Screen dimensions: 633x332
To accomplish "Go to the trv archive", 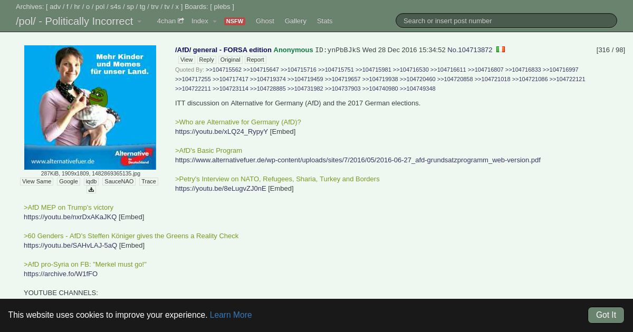I will [155, 7].
